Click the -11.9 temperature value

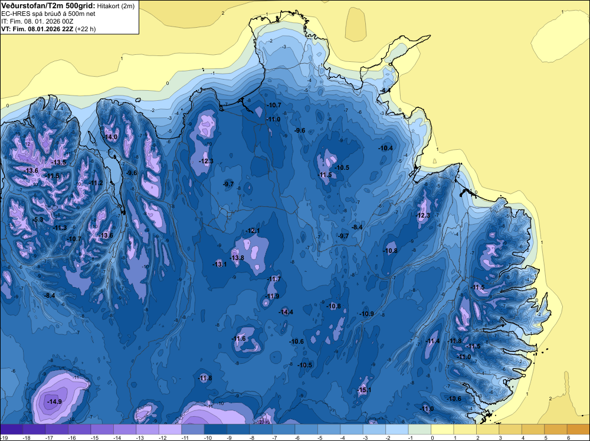pyautogui.click(x=273, y=296)
